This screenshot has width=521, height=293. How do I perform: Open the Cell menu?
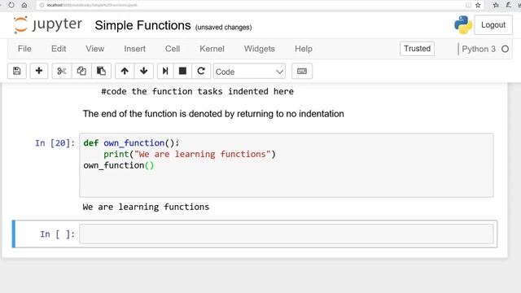click(x=173, y=49)
